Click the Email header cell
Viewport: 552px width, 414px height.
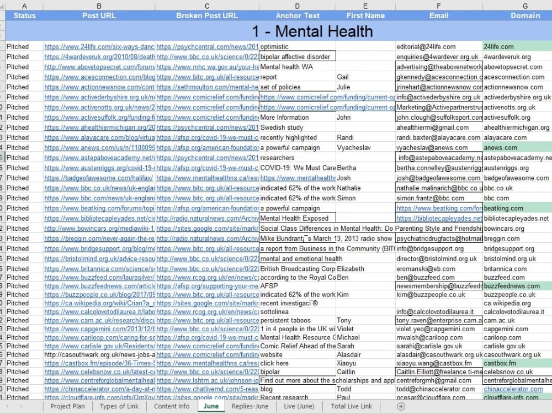(439, 15)
